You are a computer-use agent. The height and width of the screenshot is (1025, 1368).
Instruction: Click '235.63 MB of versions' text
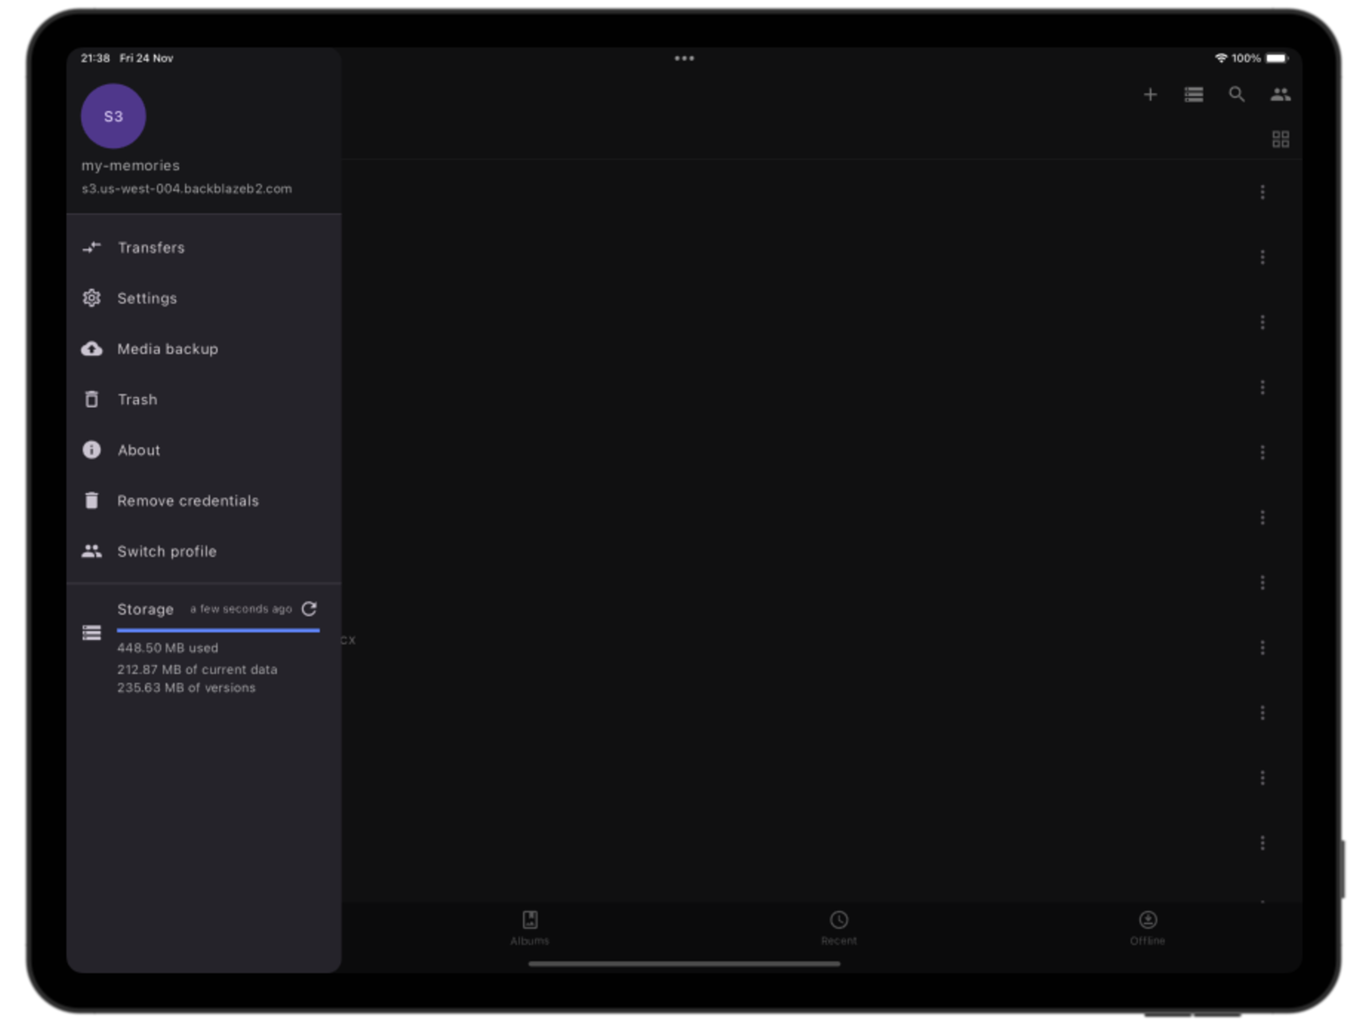tap(186, 689)
